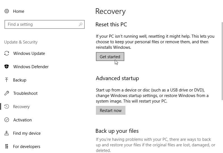
Task: Click the Activation checkmark circle icon
Action: [7, 120]
